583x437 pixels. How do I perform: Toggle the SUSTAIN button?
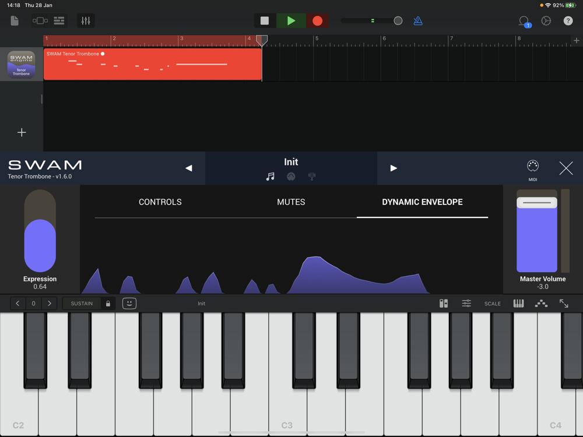tap(82, 304)
